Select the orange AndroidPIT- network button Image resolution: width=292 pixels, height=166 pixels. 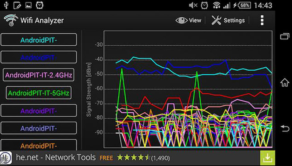38,145
